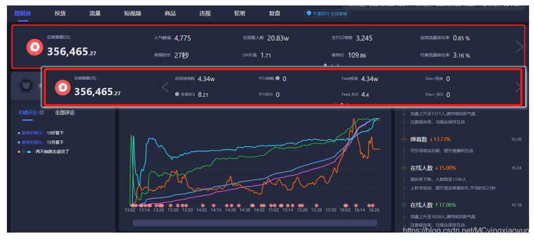Switch to the 关键评论 comments tab
The width and height of the screenshot is (534, 240).
coord(28,113)
